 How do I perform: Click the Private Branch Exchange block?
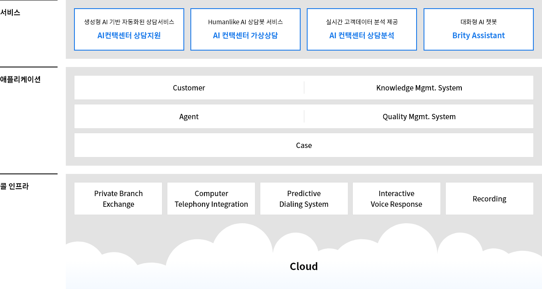(x=118, y=199)
